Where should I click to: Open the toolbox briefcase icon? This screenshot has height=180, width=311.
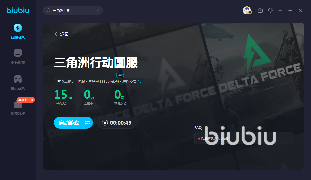click(x=260, y=10)
